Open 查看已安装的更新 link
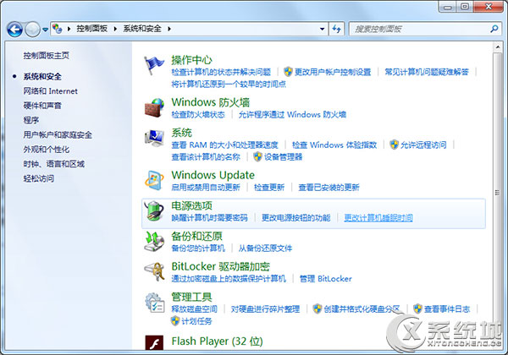508x355 pixels. pos(329,188)
